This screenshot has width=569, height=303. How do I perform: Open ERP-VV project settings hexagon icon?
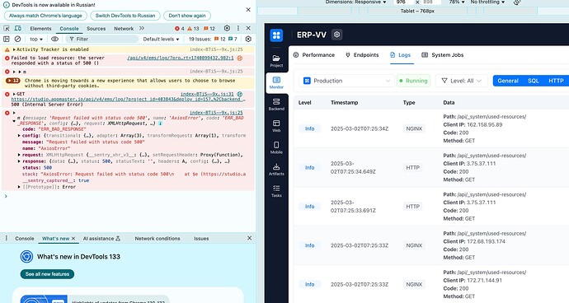pos(336,35)
